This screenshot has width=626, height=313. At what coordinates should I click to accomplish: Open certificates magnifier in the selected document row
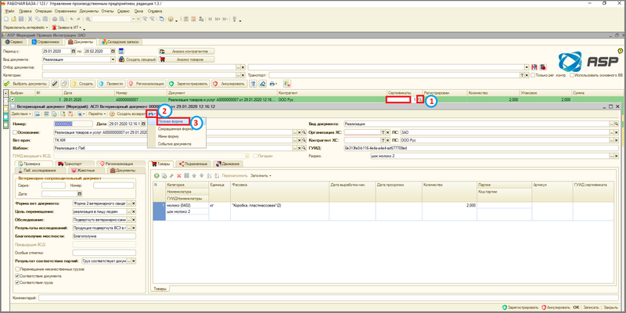(x=419, y=99)
